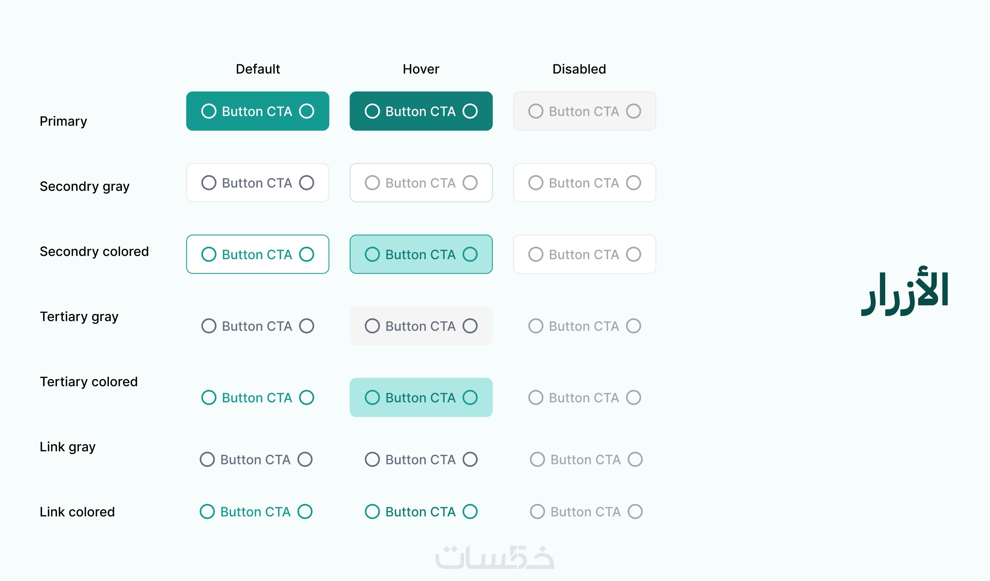Click the Secondry gray default outlined button

tap(257, 183)
